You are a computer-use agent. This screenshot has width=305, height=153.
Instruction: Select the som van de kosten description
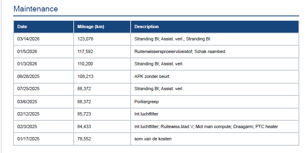[153, 139]
